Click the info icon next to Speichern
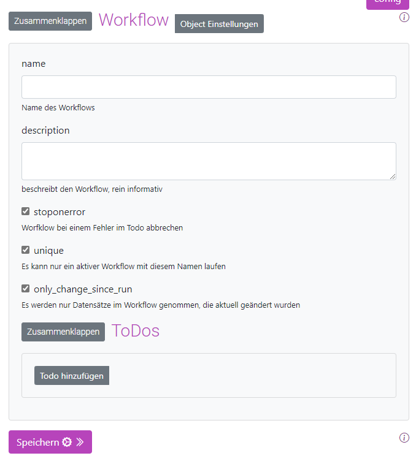The height and width of the screenshot is (472, 416). pyautogui.click(x=404, y=438)
